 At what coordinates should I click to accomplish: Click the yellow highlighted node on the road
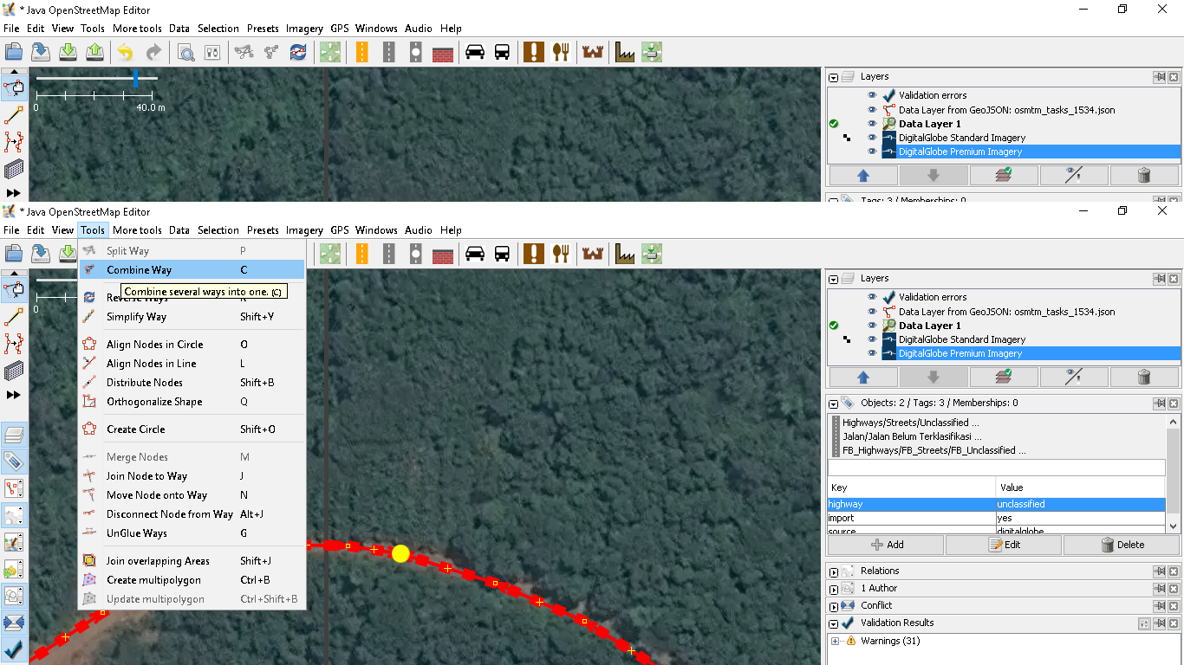pyautogui.click(x=400, y=553)
